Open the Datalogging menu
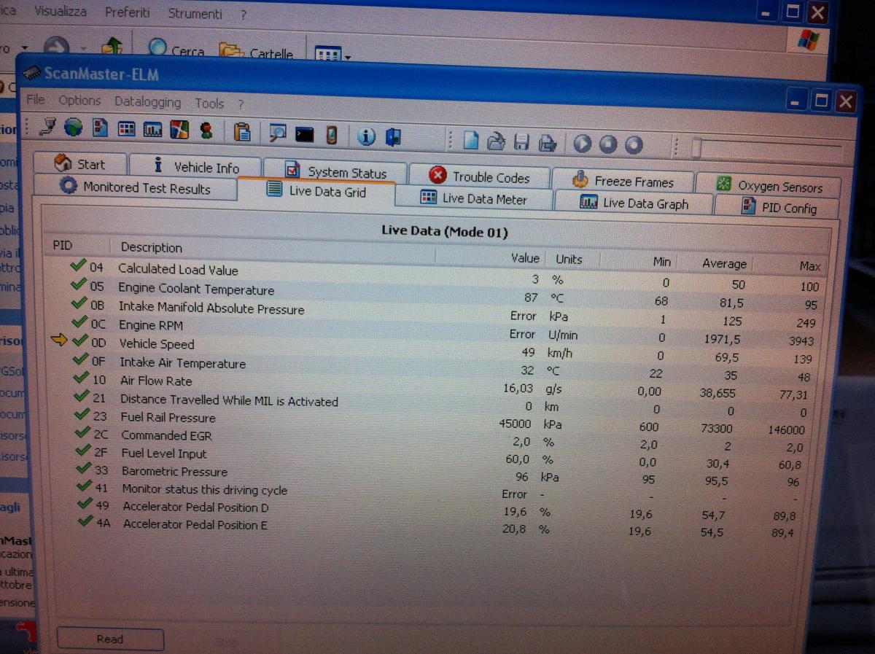The height and width of the screenshot is (654, 875). click(x=147, y=102)
